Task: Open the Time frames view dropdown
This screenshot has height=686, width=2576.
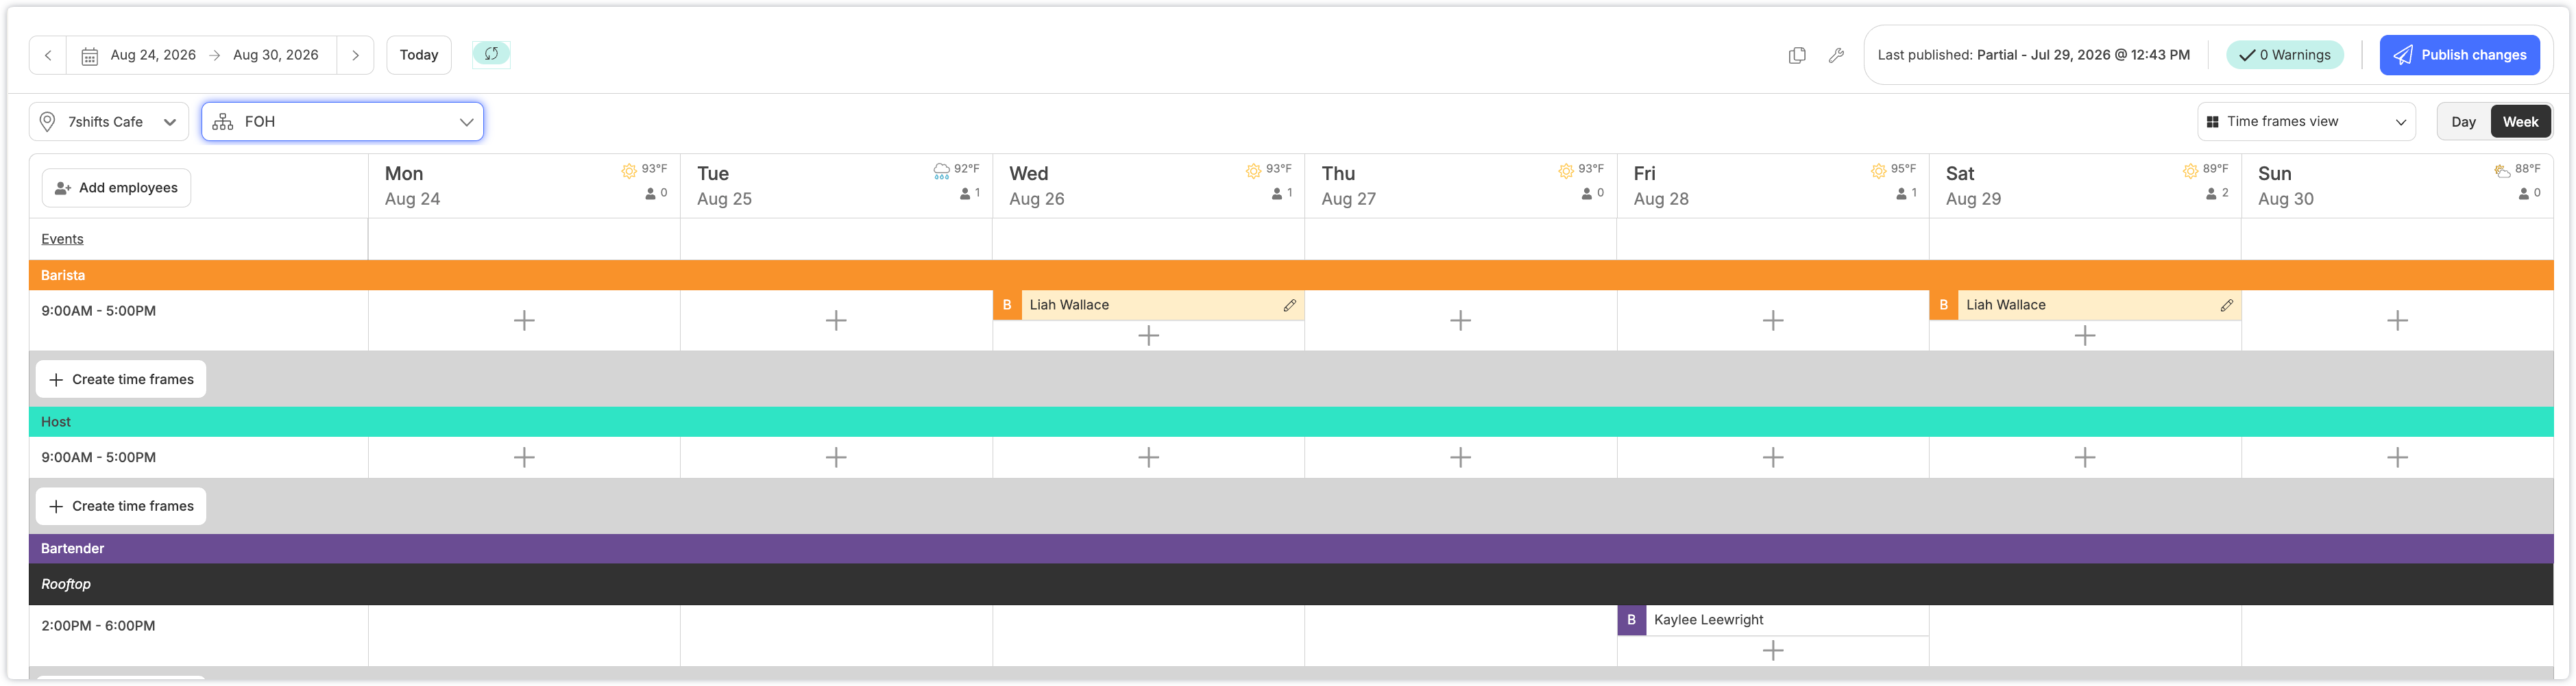Action: pos(2306,122)
